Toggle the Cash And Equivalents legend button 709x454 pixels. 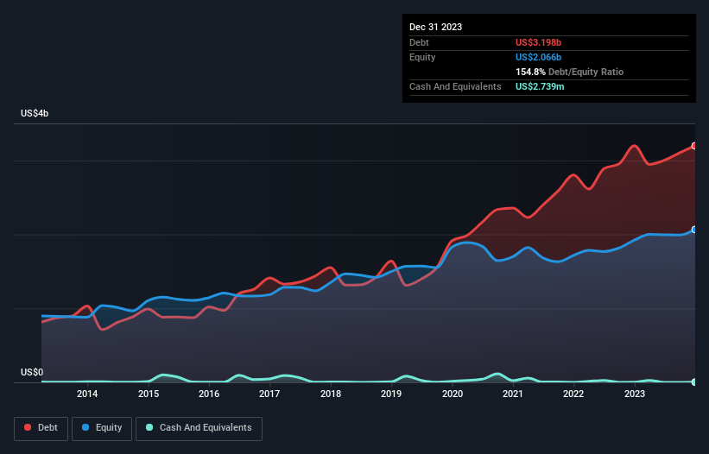(x=199, y=428)
